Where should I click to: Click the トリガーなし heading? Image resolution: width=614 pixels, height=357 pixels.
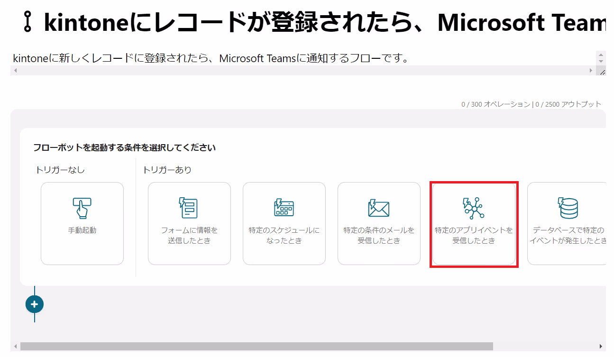click(x=60, y=170)
